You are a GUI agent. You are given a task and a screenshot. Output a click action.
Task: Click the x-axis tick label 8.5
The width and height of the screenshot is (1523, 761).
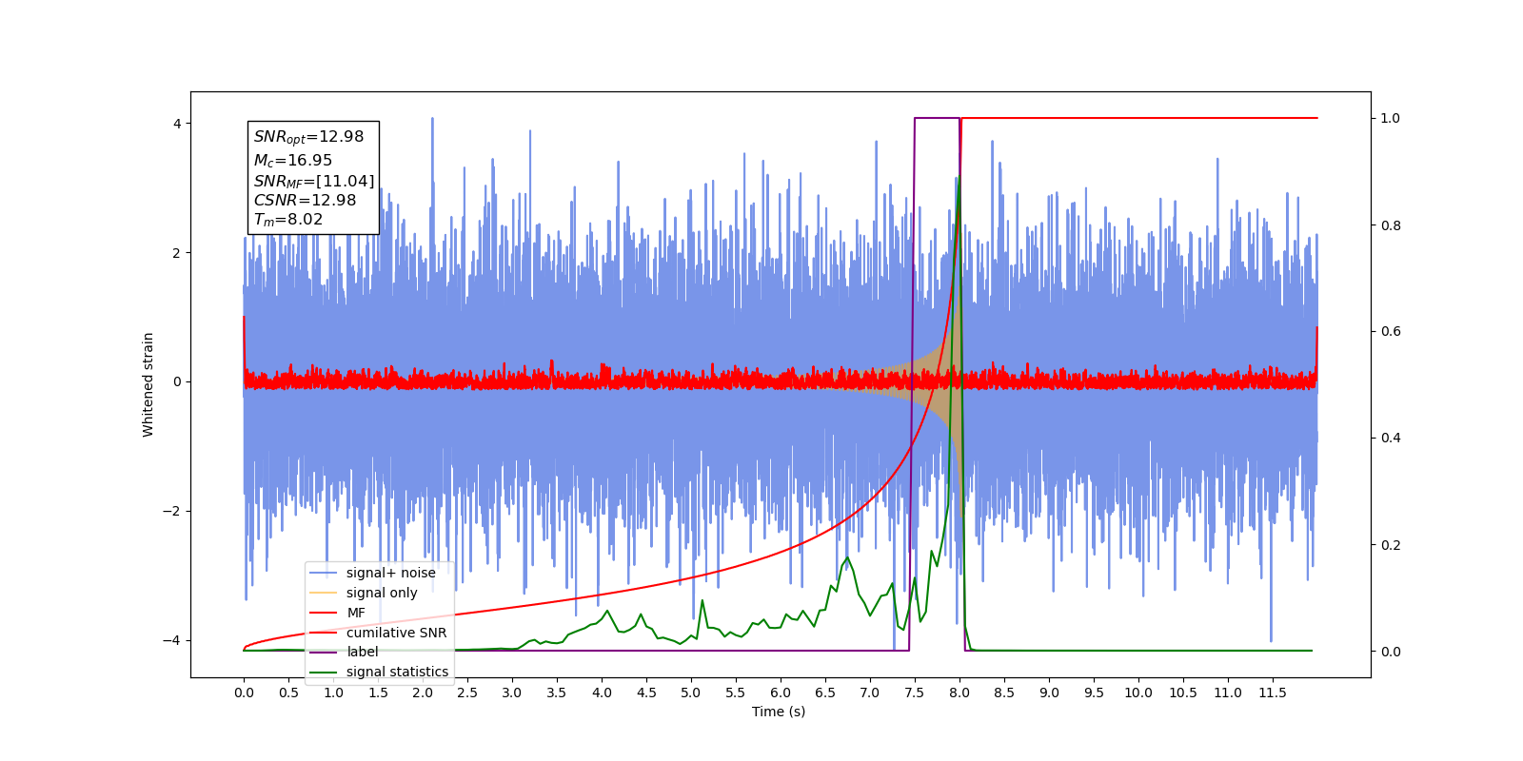point(1004,693)
